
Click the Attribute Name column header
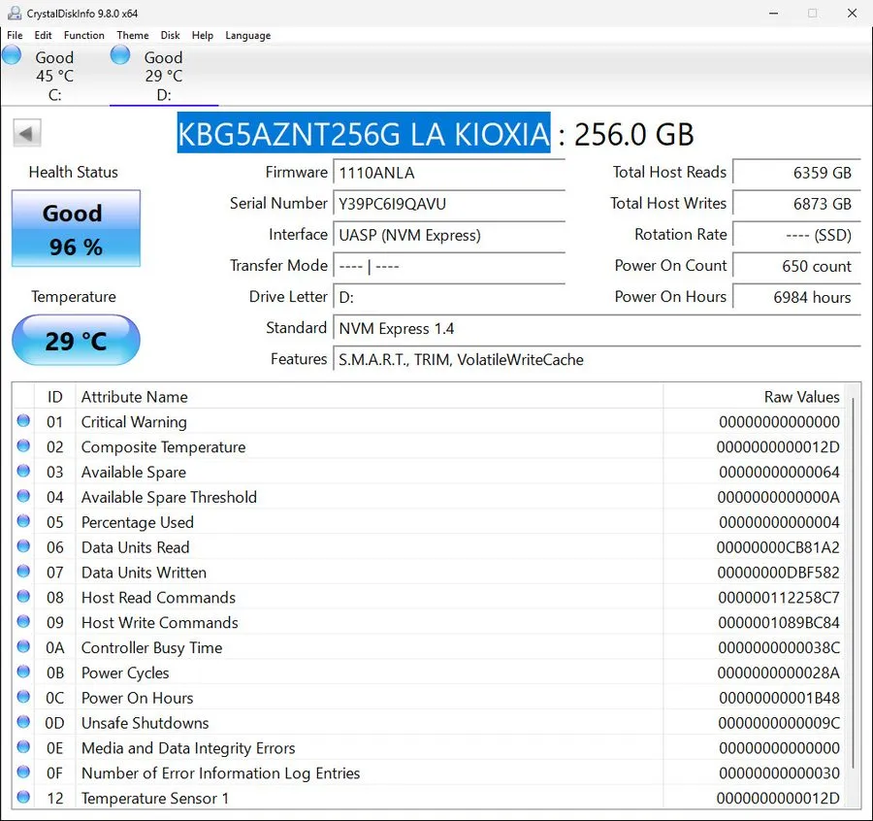pyautogui.click(x=370, y=397)
